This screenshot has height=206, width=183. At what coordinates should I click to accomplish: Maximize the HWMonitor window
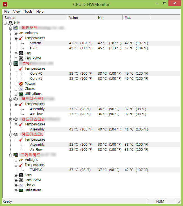[165, 3]
